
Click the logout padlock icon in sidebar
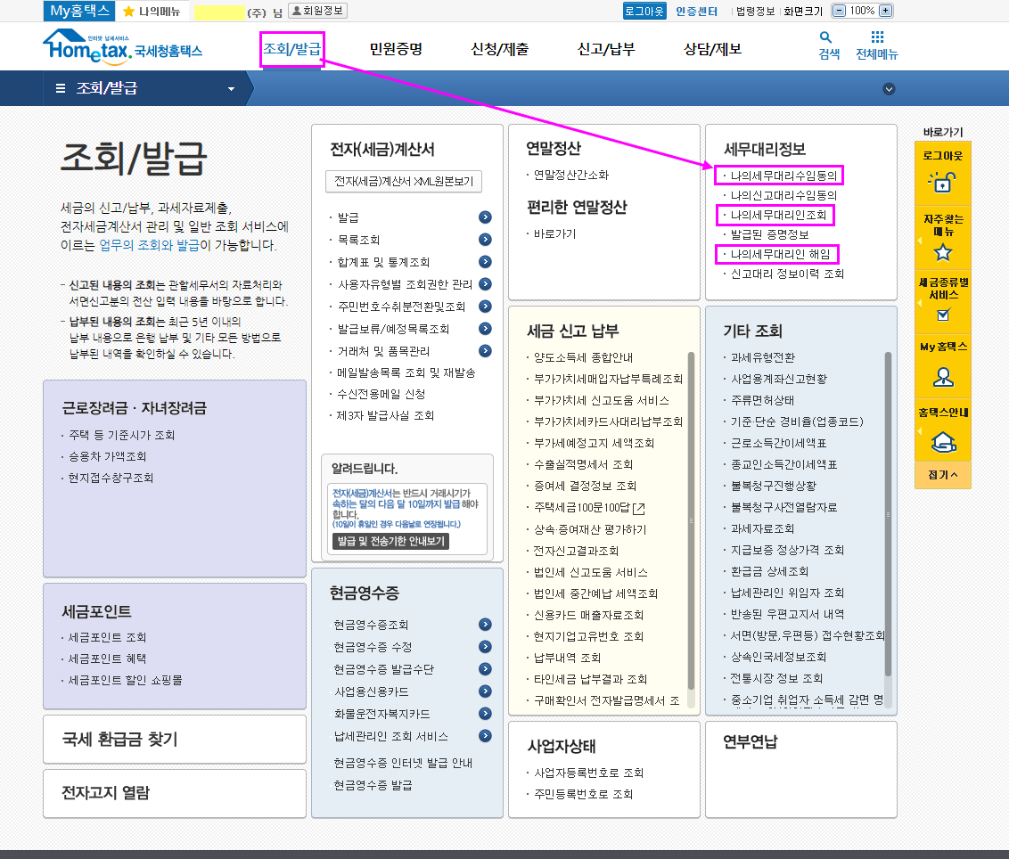(942, 182)
